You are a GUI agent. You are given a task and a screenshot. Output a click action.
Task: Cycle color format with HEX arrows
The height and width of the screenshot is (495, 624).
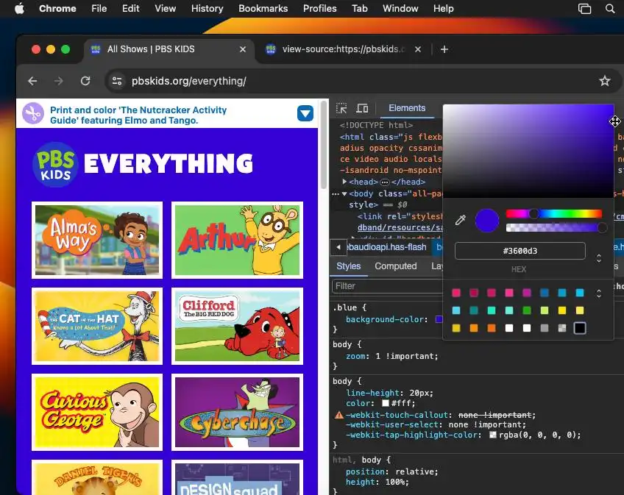pos(598,259)
